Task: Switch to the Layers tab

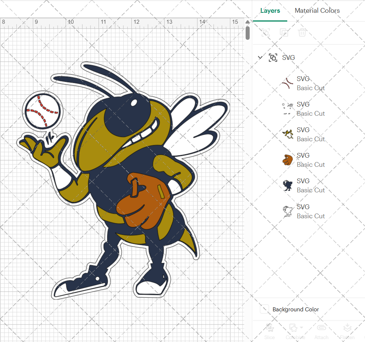Action: (270, 11)
